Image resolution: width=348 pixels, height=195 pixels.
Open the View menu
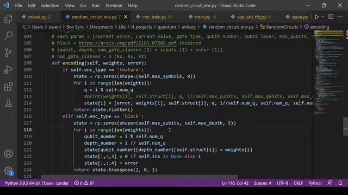click(x=70, y=5)
